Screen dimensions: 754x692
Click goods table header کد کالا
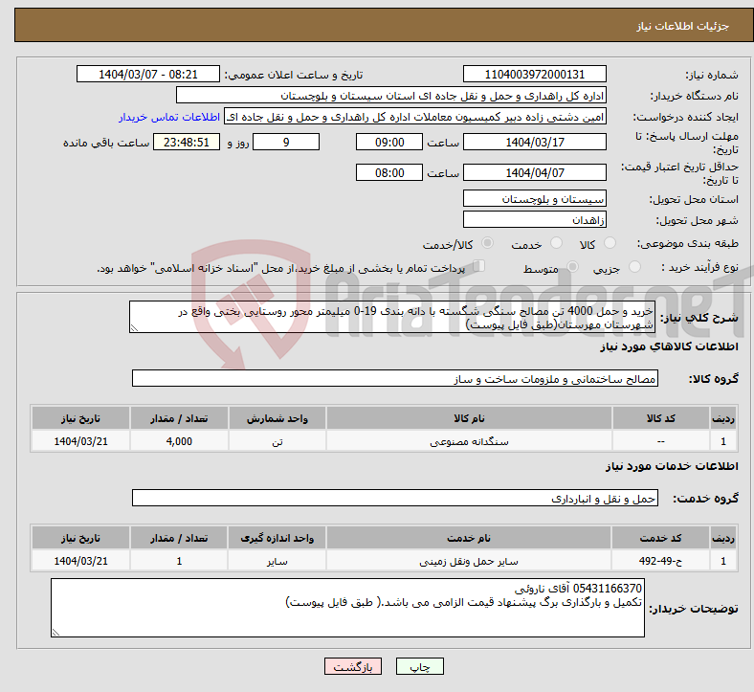tap(661, 418)
